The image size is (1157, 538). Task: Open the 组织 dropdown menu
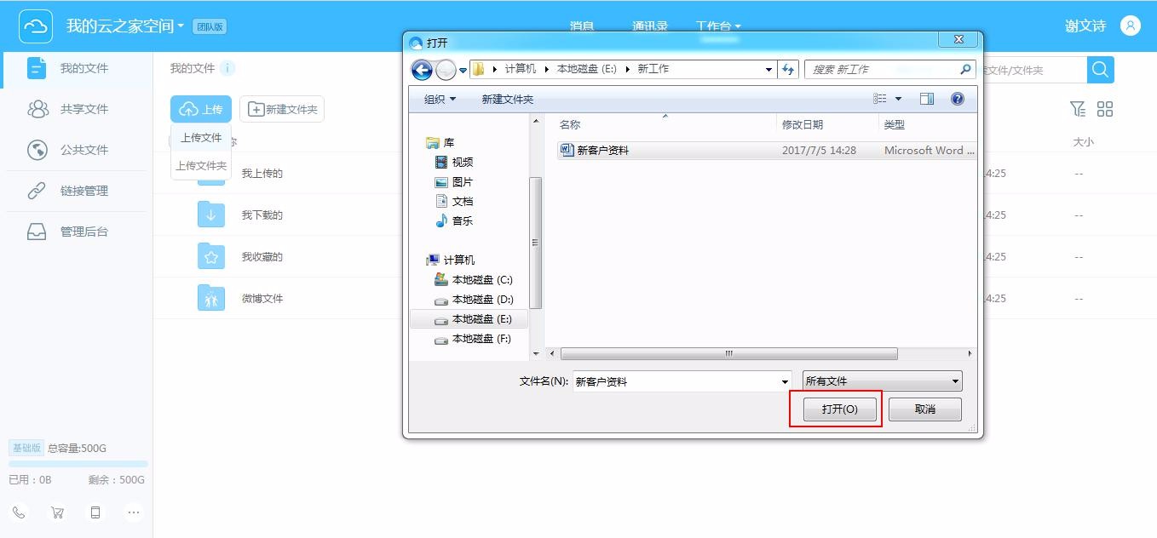[440, 99]
